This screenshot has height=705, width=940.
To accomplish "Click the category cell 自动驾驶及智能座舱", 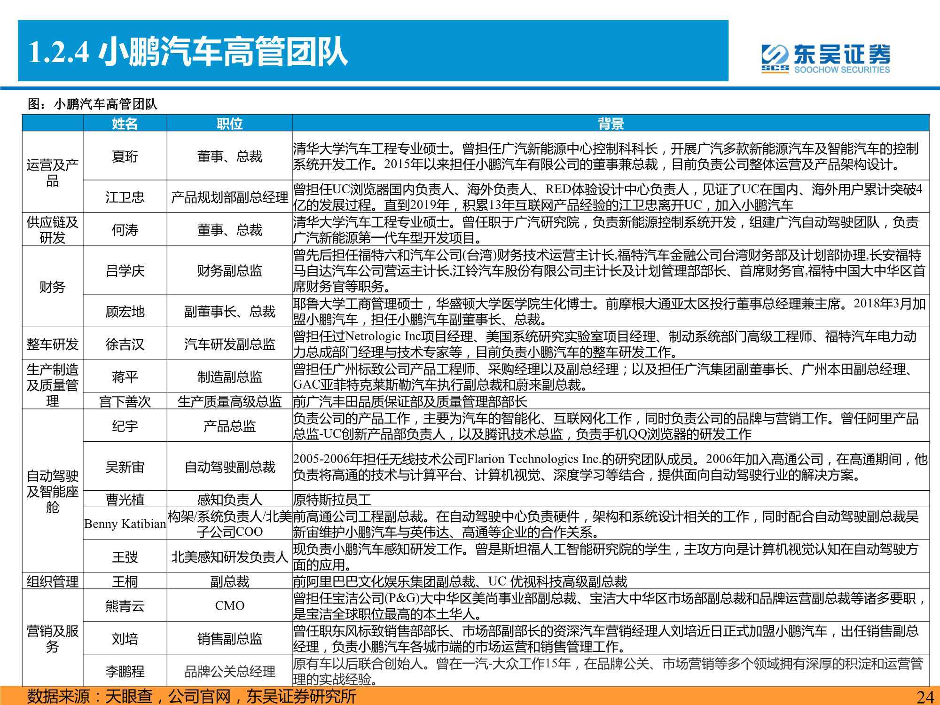I will coord(53,491).
